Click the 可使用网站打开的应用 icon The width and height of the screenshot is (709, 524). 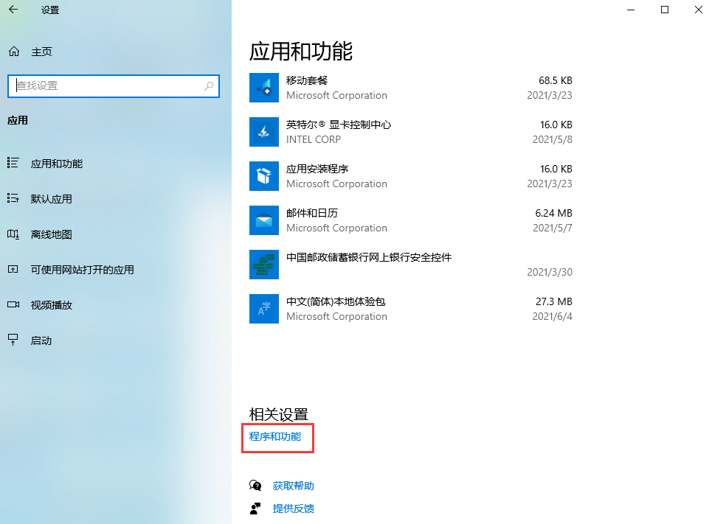pyautogui.click(x=13, y=269)
